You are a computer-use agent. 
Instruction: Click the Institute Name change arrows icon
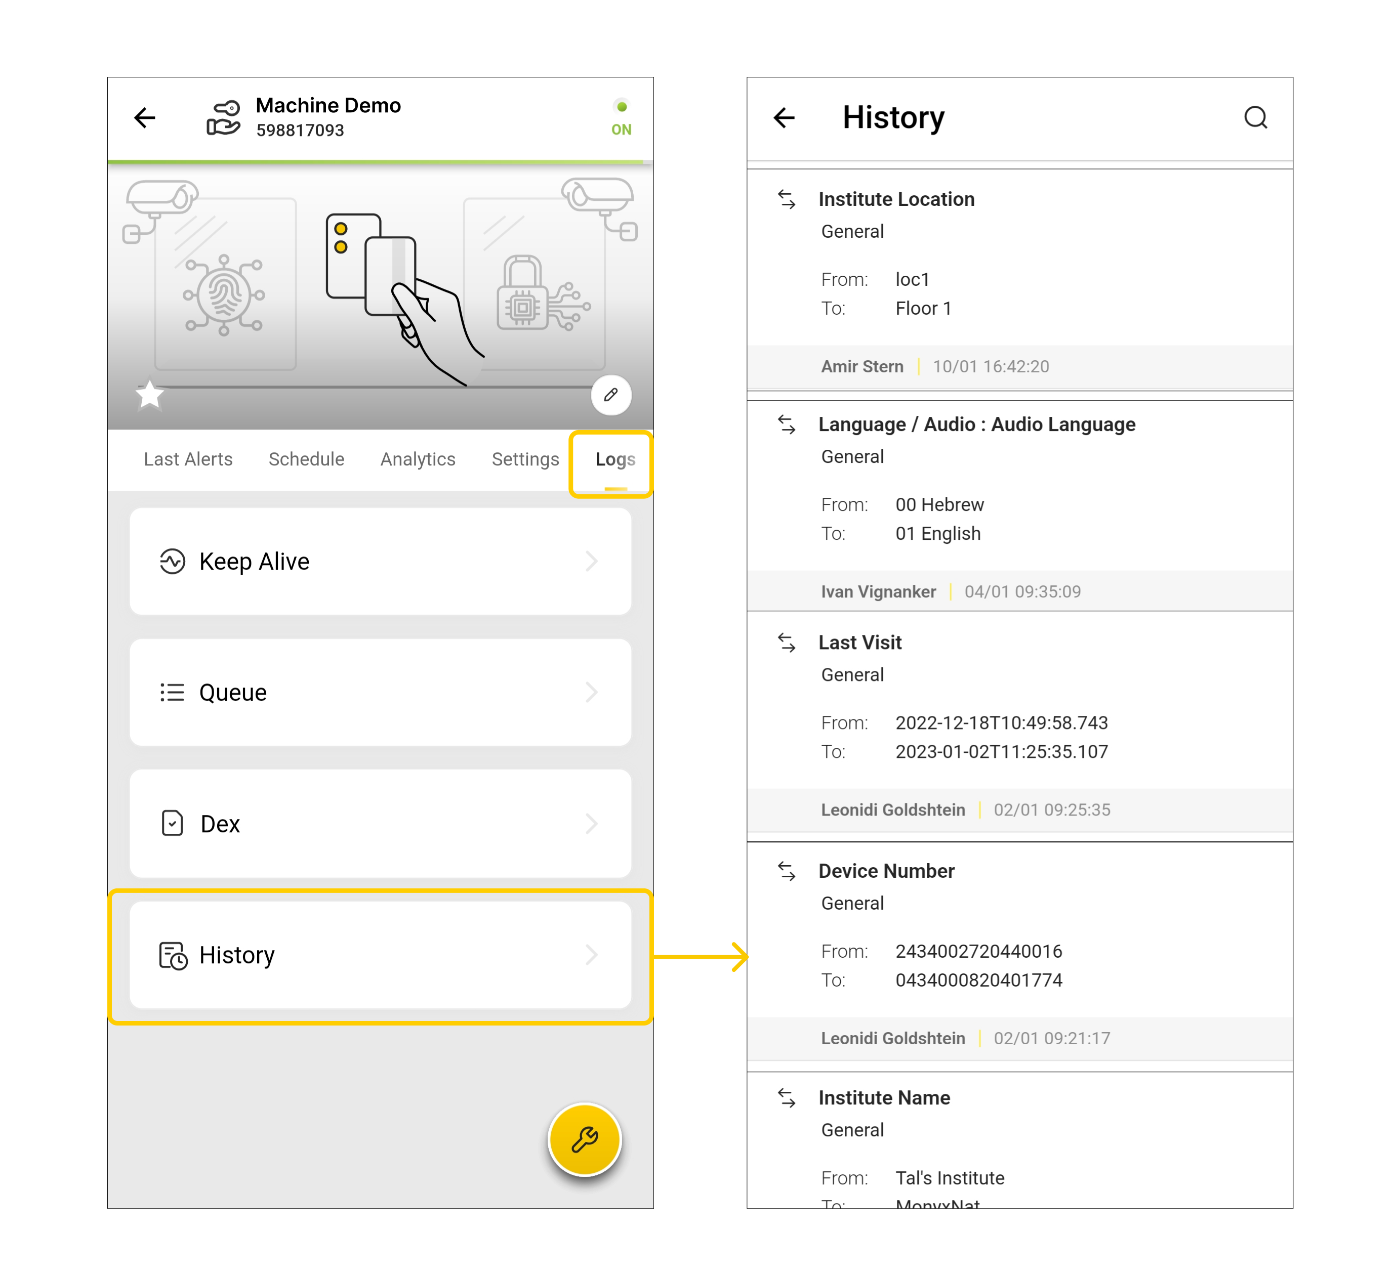pos(787,1098)
